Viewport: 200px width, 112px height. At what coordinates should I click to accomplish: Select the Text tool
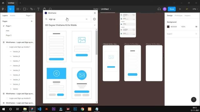pyautogui.click(x=38, y=9)
